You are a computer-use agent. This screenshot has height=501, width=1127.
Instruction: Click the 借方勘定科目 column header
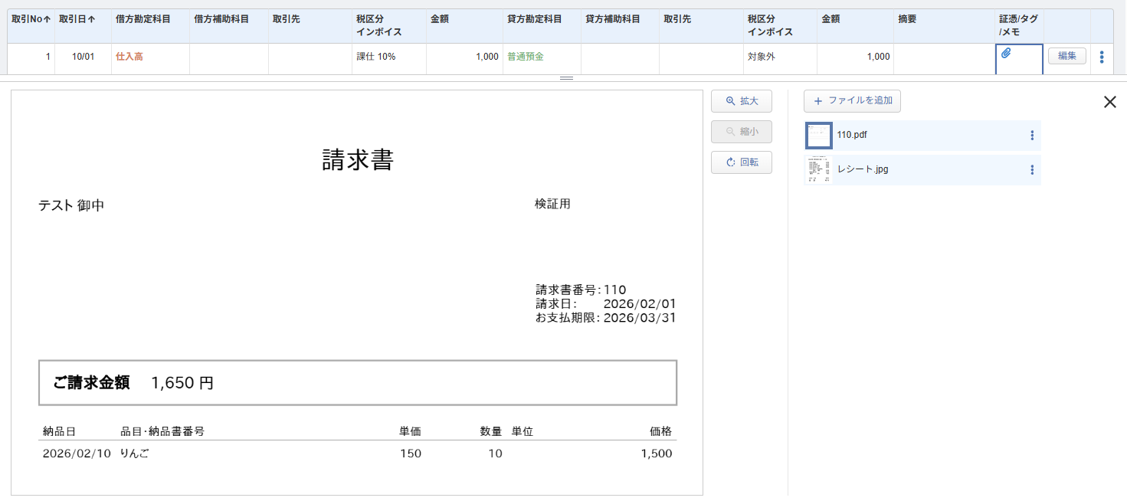[x=143, y=20]
